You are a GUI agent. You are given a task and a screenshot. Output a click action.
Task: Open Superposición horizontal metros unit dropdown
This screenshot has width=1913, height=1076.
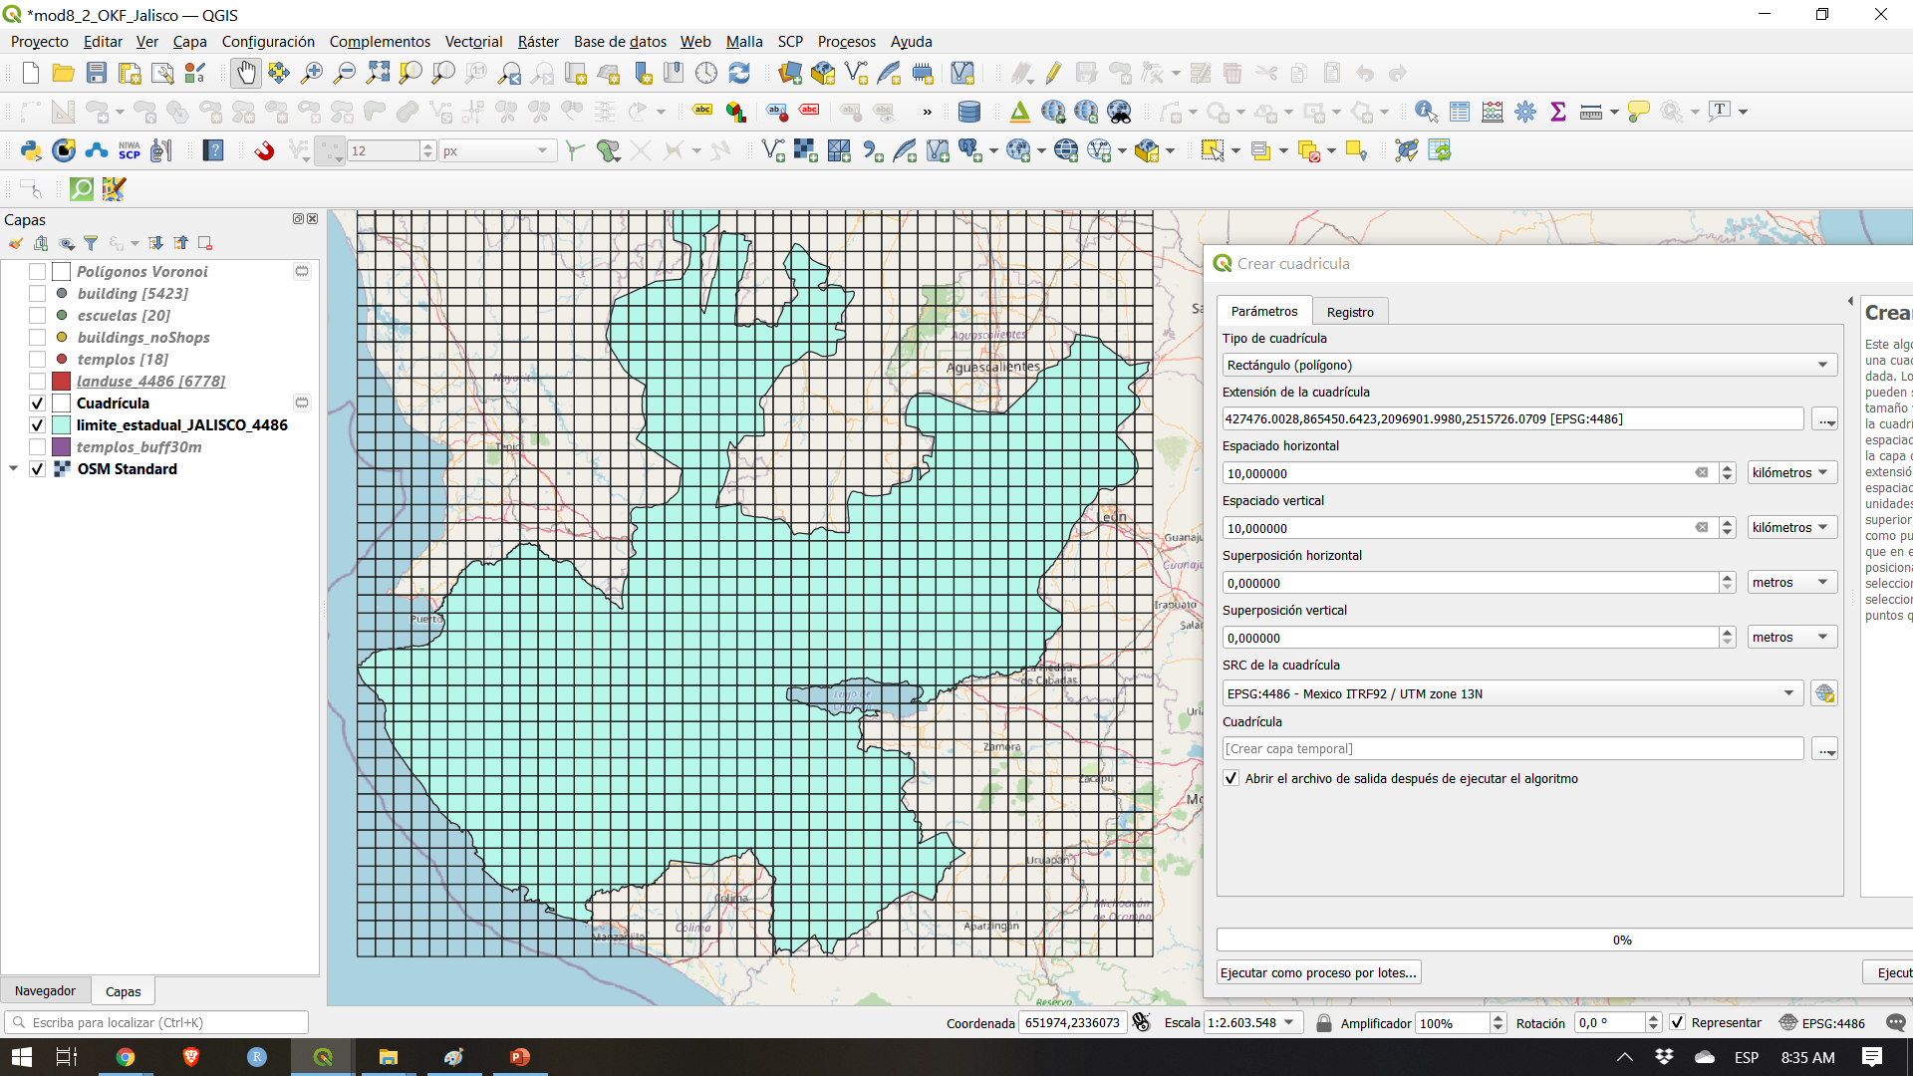1791,582
